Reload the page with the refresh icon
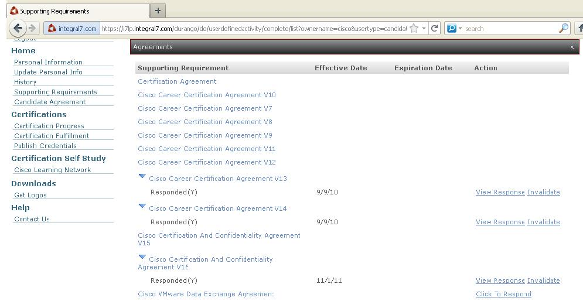 435,28
